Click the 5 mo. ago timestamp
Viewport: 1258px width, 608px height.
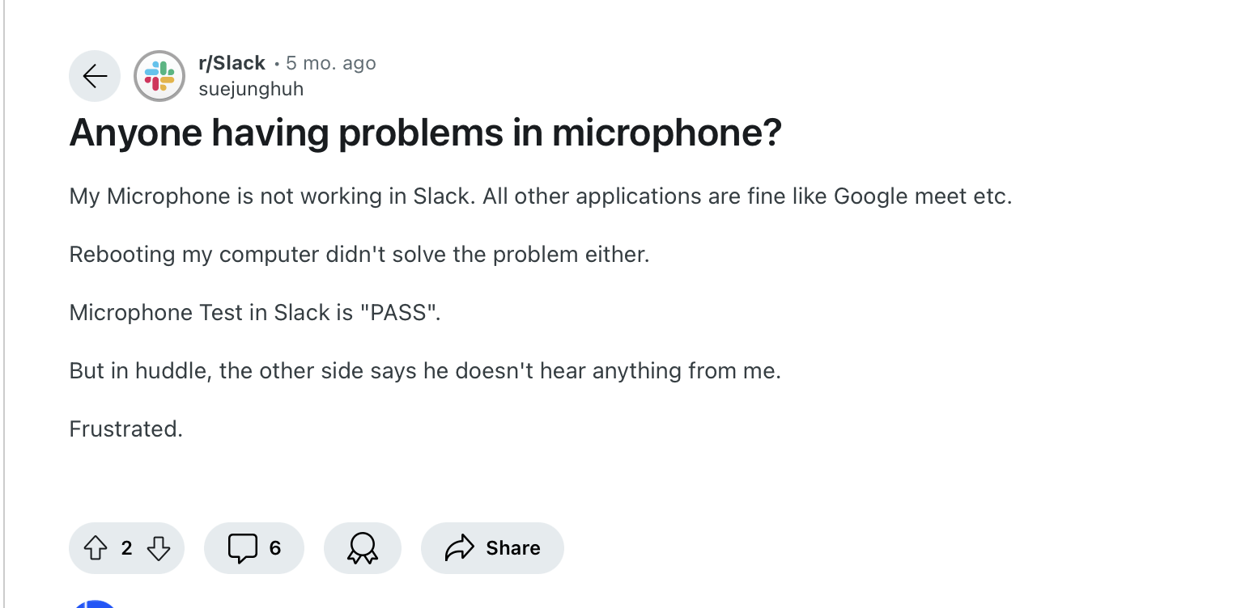click(x=330, y=62)
